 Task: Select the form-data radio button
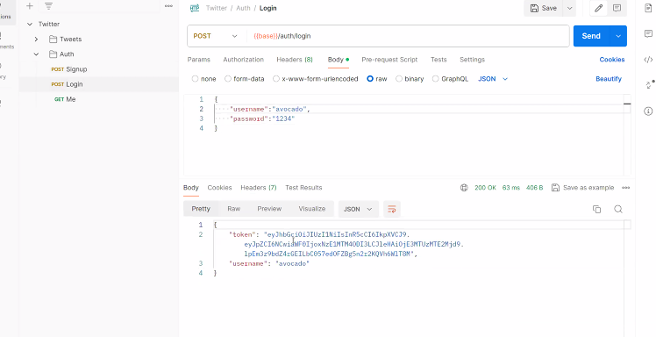(x=228, y=79)
